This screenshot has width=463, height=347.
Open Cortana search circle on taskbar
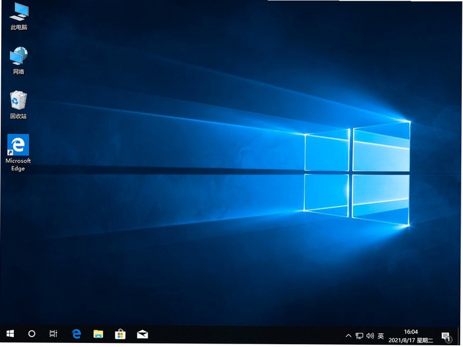[32, 334]
